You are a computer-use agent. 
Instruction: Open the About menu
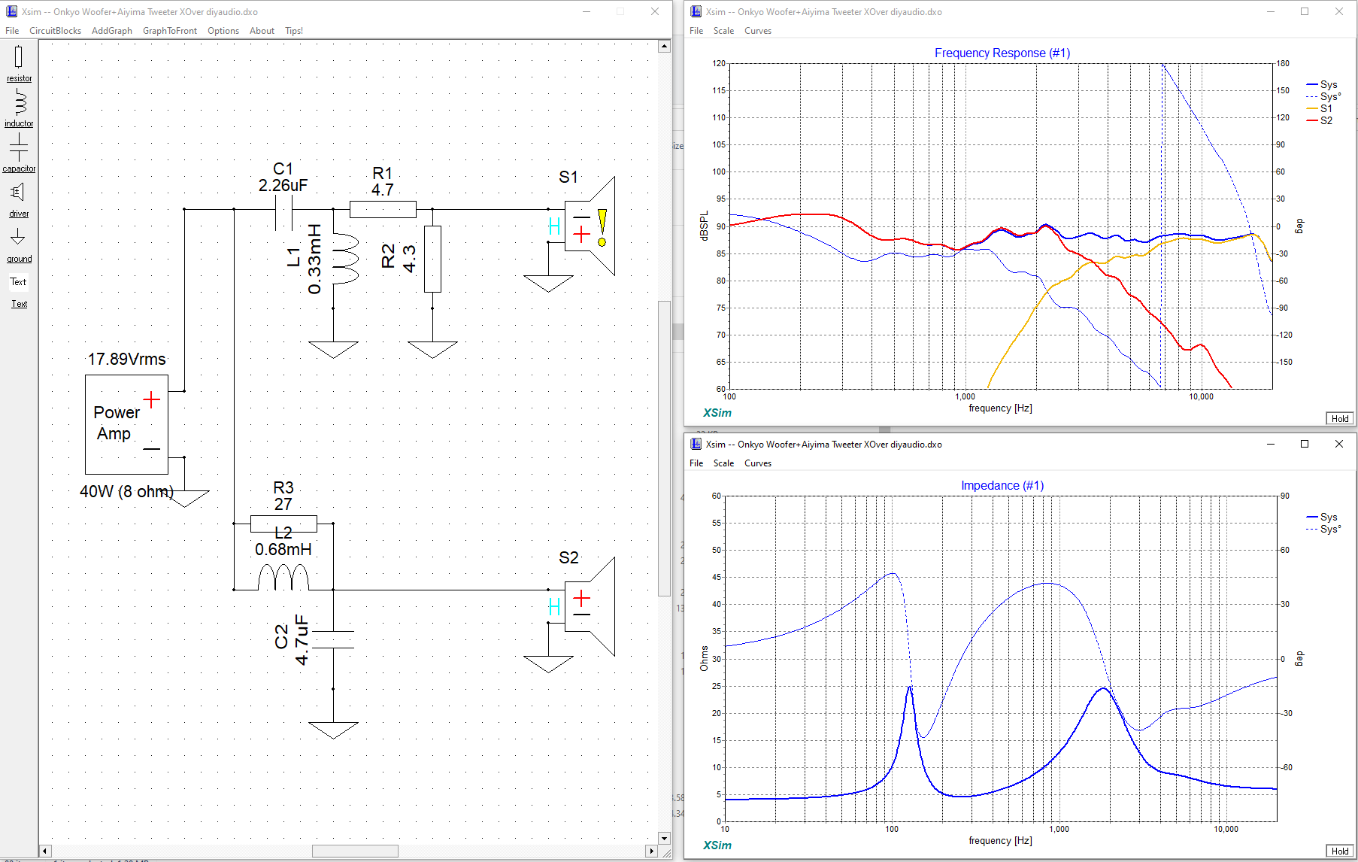click(262, 31)
